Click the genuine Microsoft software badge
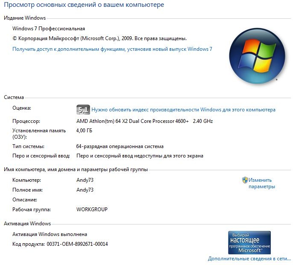293x265 pixels. point(249,242)
